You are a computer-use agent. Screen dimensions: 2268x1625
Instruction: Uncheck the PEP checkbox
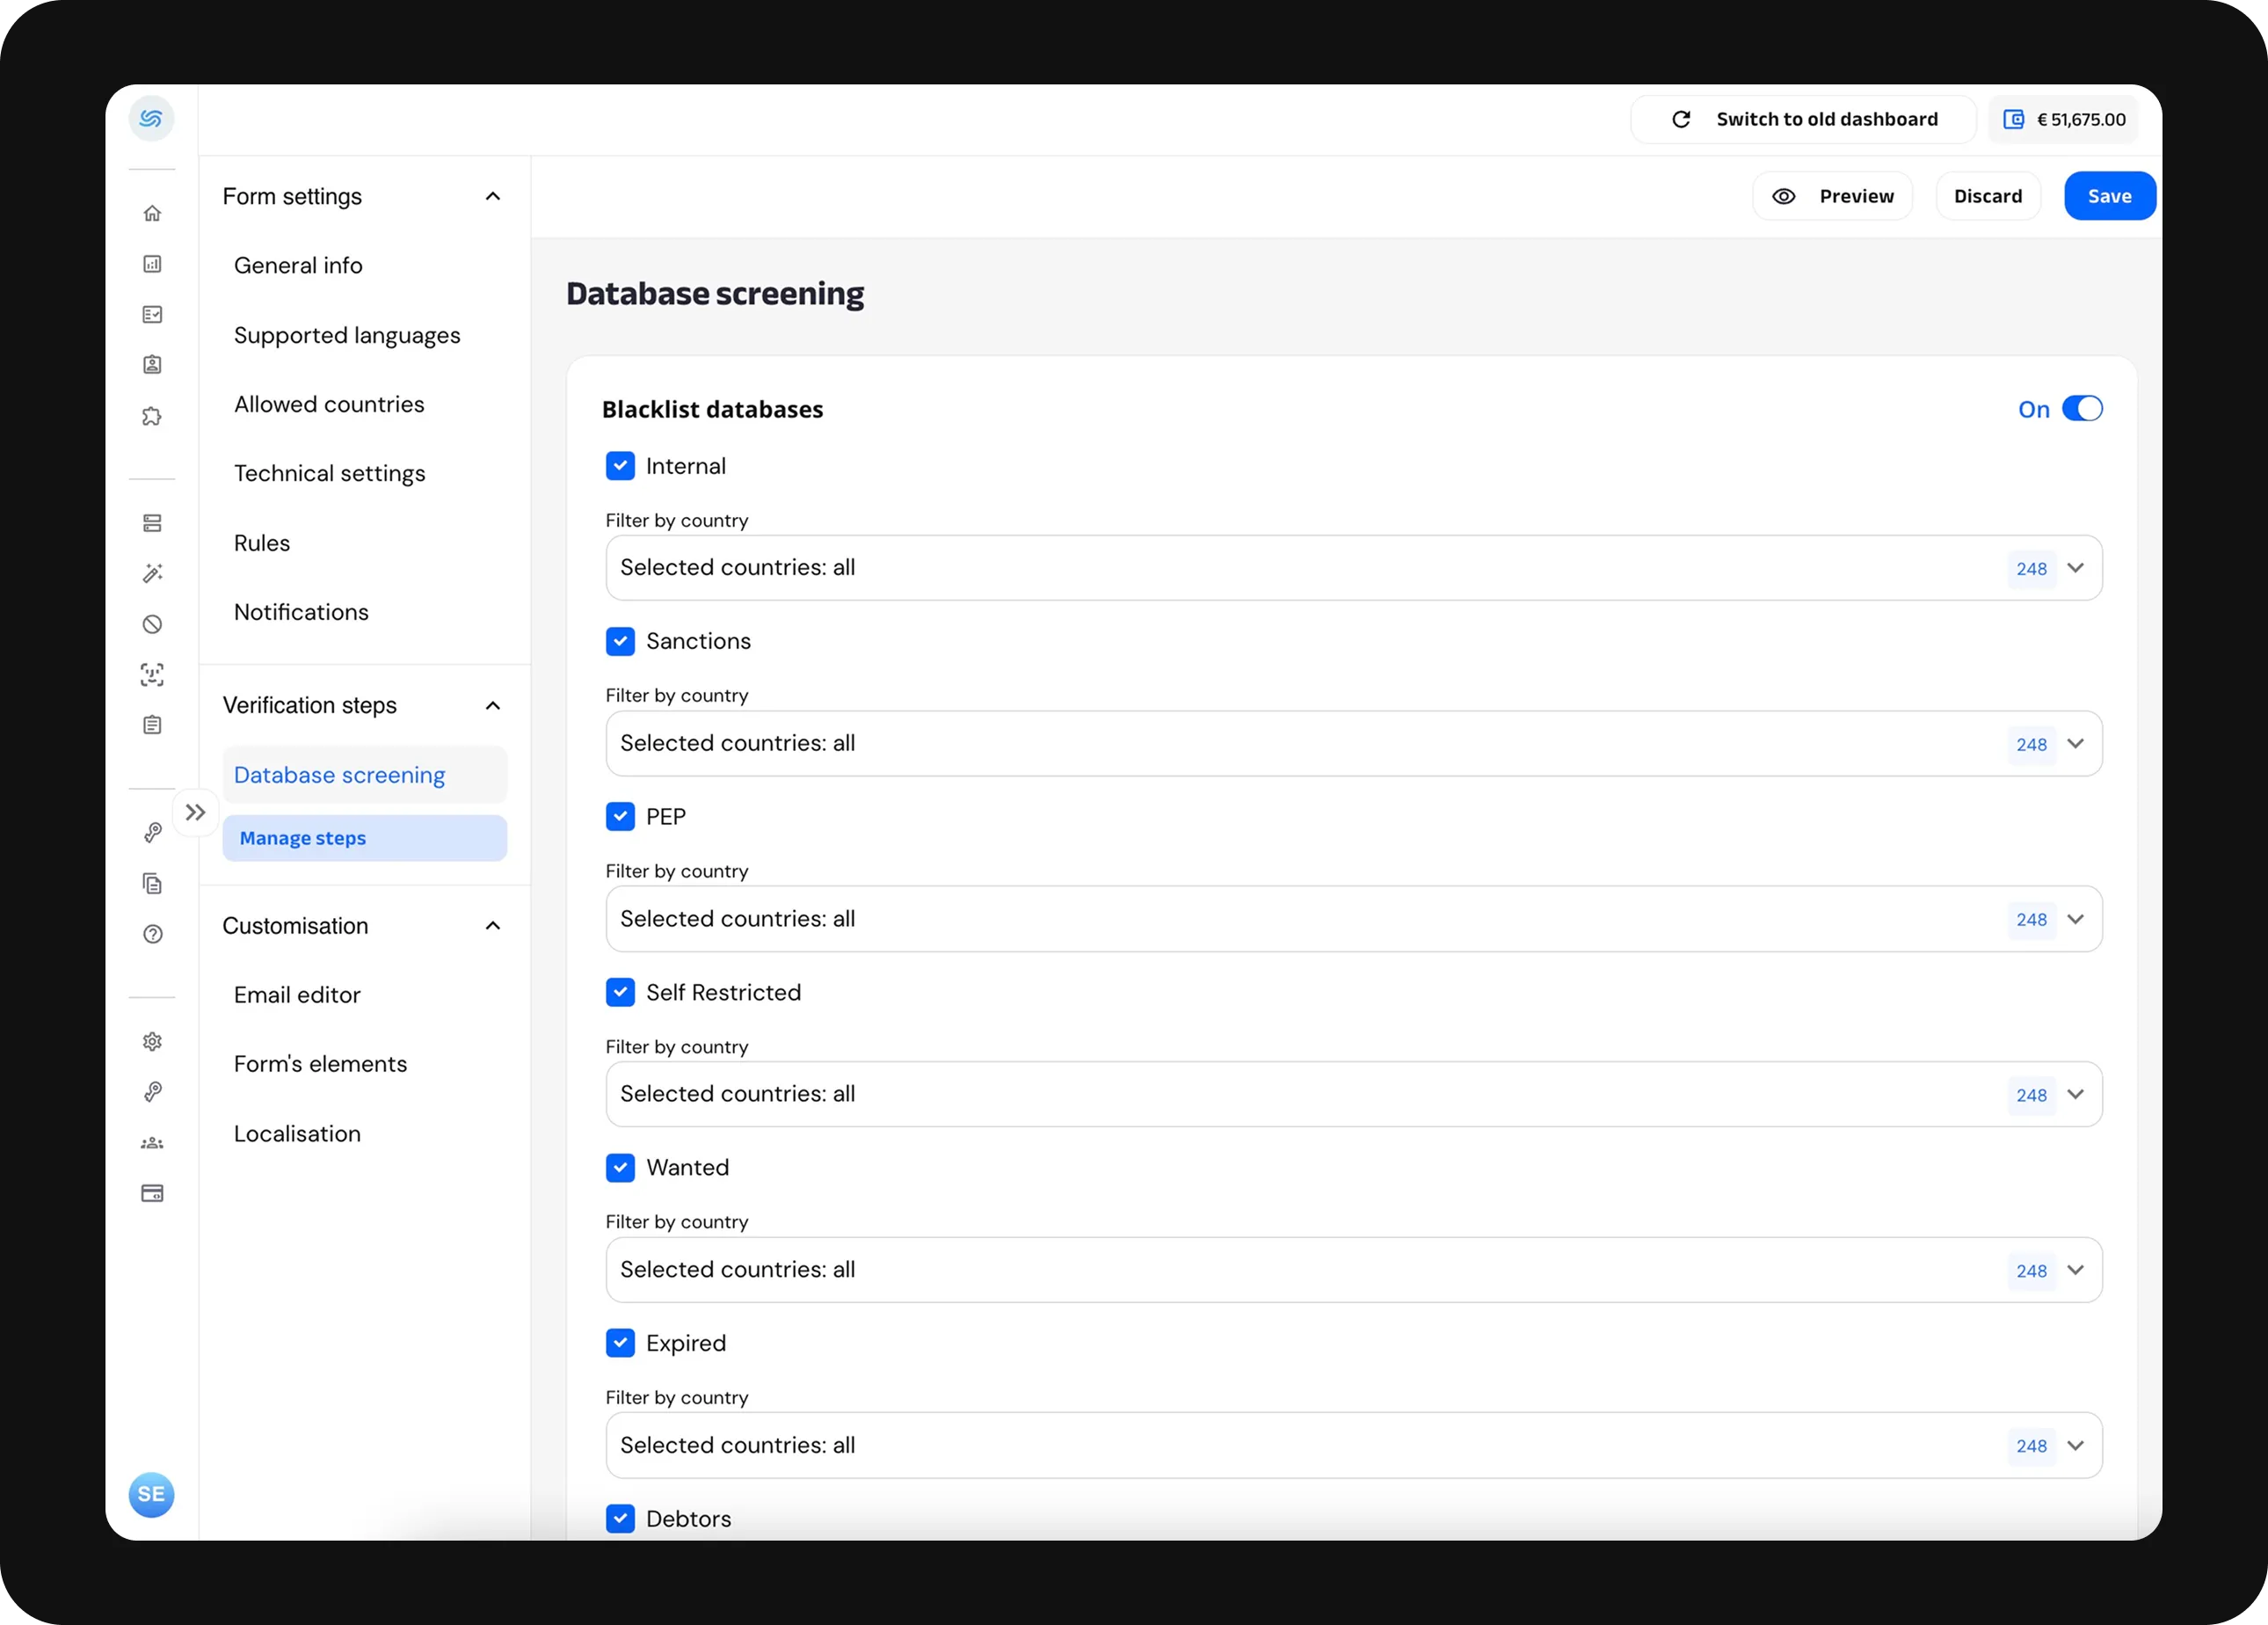(x=620, y=816)
